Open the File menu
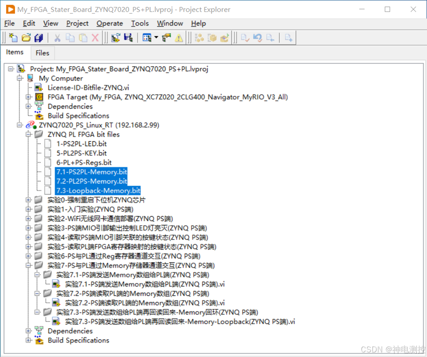The width and height of the screenshot is (427, 357). coord(10,24)
